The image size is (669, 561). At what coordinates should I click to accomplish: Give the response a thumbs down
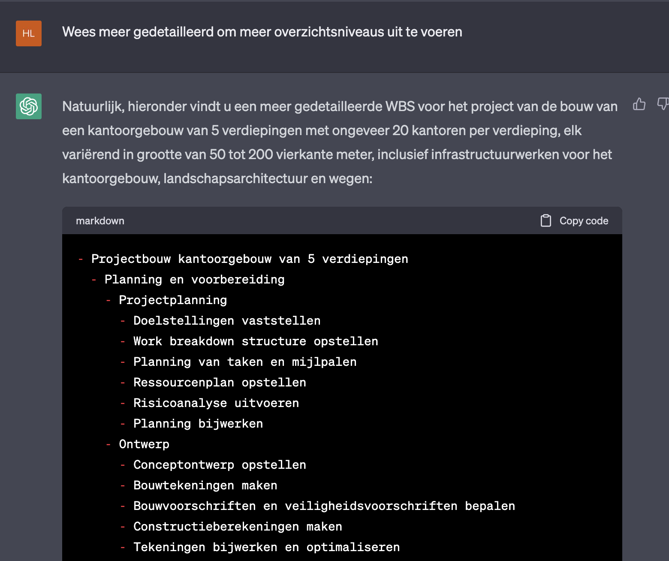pos(663,104)
